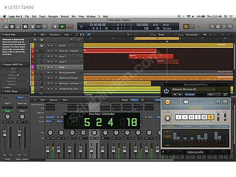Click the plug-in link chain icon
The image size is (236, 177).
click(225, 94)
